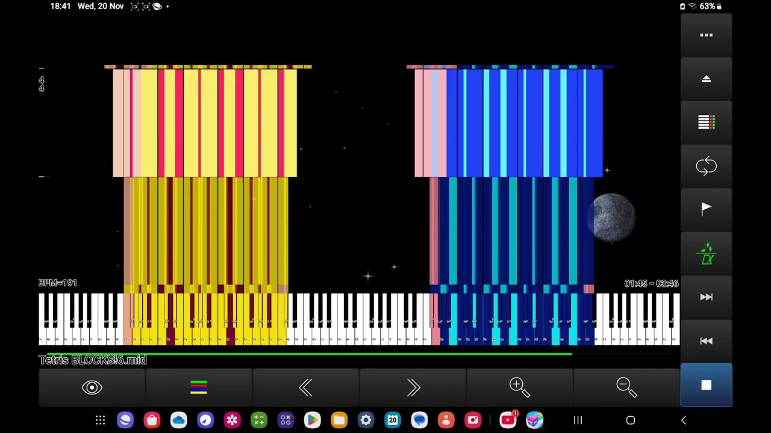The width and height of the screenshot is (771, 433).
Task: Click the 4/4 time signature indicator
Action: pyautogui.click(x=42, y=84)
